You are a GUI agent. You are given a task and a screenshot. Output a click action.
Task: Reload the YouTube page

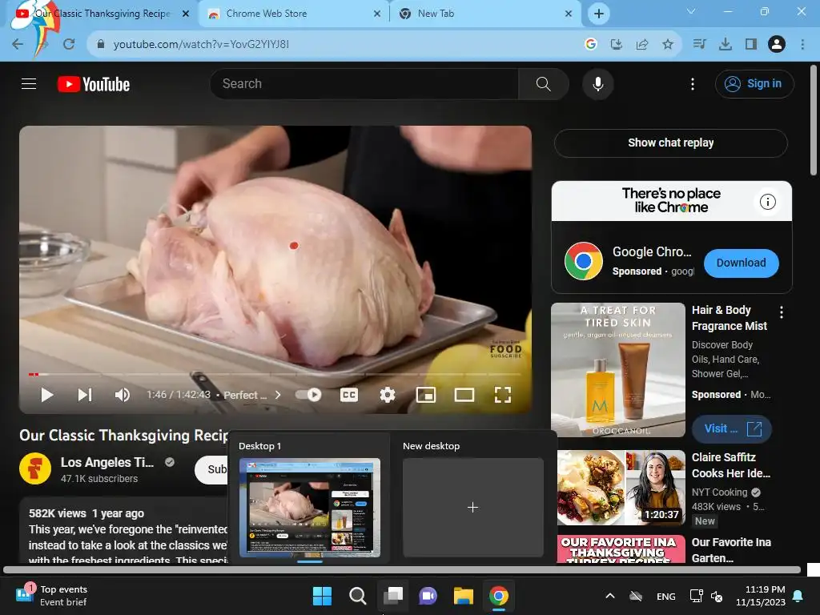tap(69, 44)
